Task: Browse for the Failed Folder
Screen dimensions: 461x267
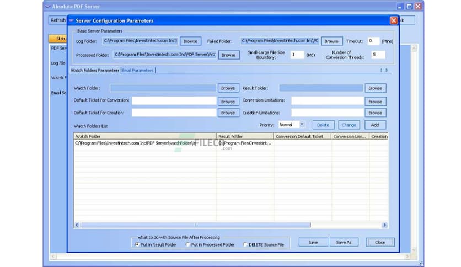Action: (331, 41)
